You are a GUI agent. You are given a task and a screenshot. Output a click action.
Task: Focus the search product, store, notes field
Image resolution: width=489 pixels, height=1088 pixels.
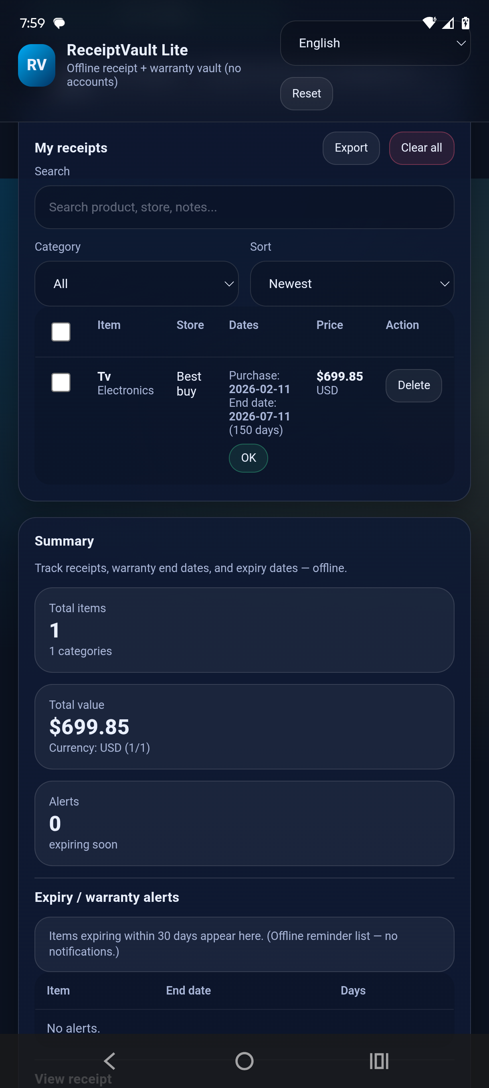244,207
